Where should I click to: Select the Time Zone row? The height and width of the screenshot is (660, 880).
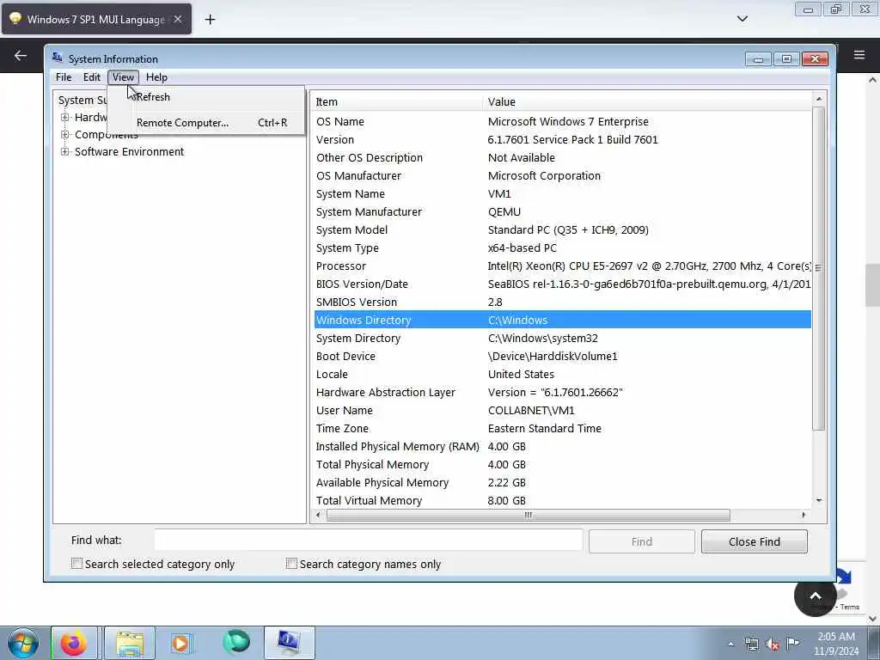562,428
